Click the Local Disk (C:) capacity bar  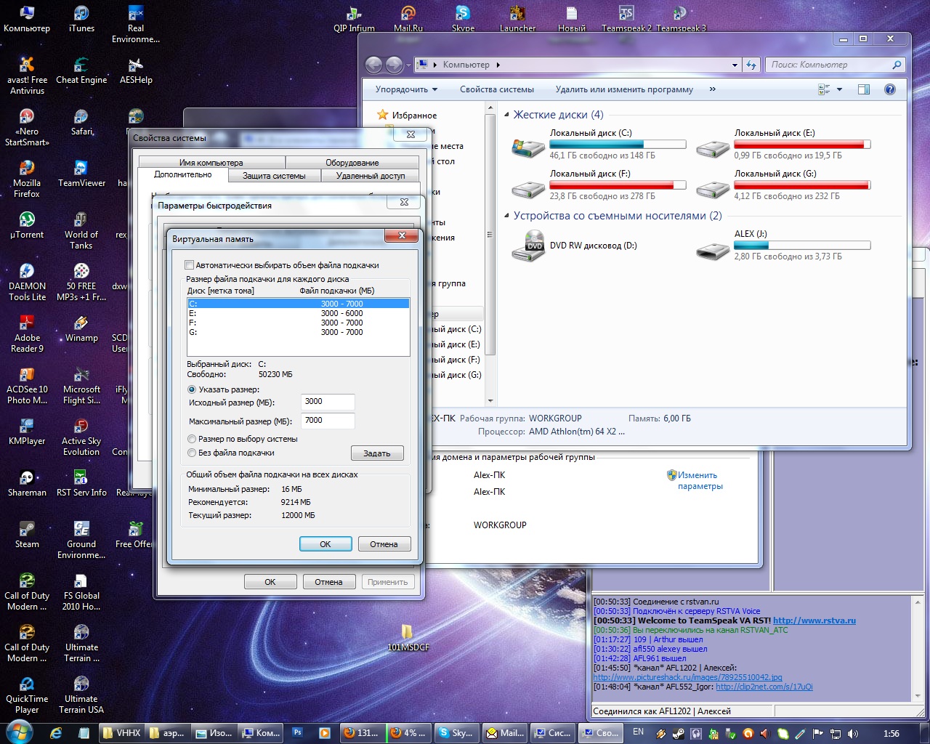(618, 145)
